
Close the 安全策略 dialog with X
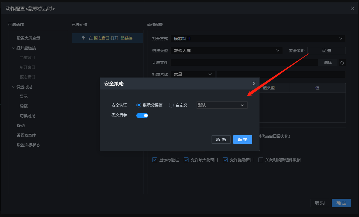(x=254, y=84)
